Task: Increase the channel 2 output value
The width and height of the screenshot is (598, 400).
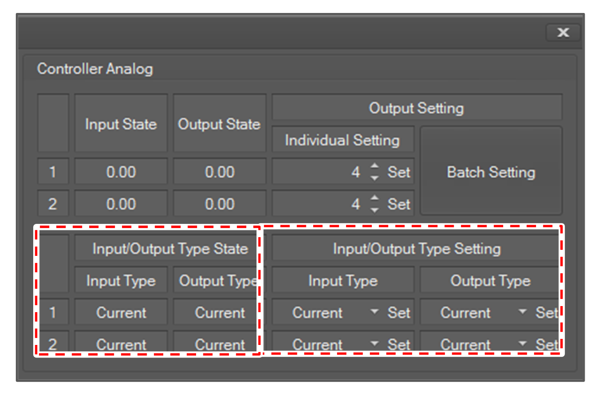Action: coord(375,198)
